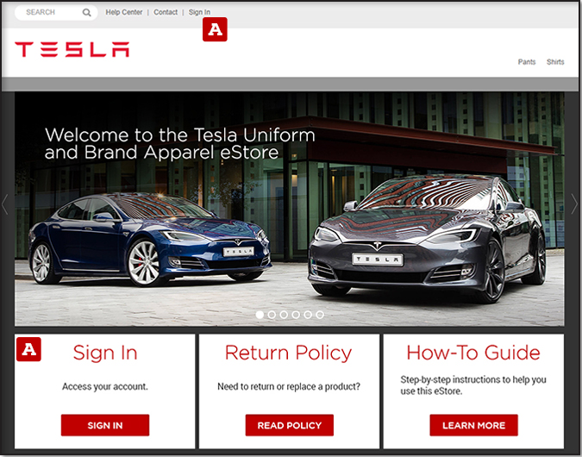Advance carousel with right arrow
This screenshot has height=457, width=582.
coord(574,203)
